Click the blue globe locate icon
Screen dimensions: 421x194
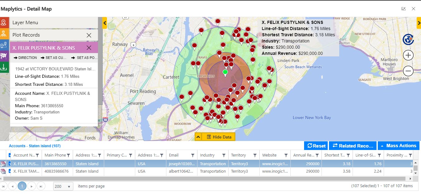408,40
